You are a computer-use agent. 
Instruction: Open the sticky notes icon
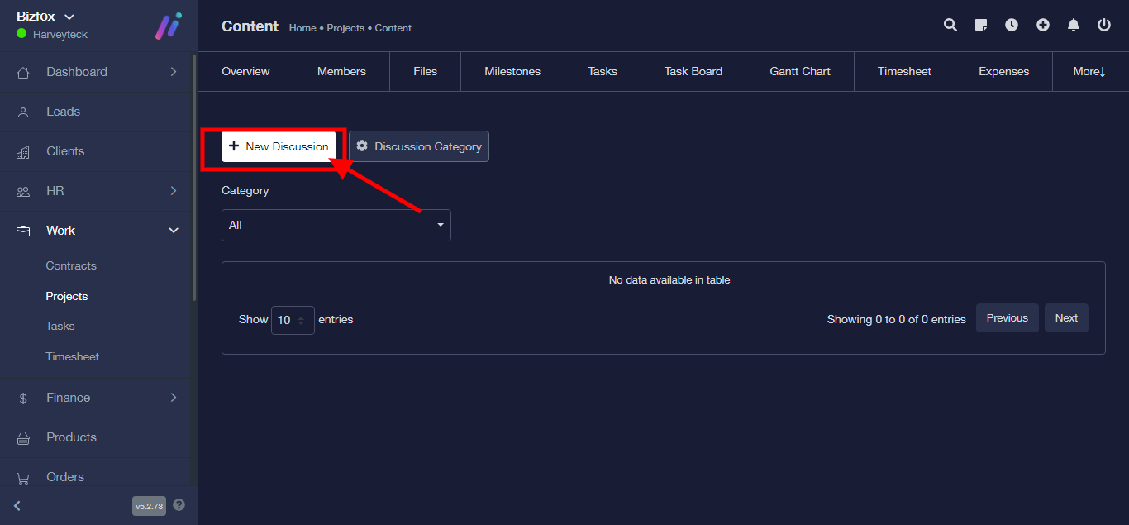[981, 26]
